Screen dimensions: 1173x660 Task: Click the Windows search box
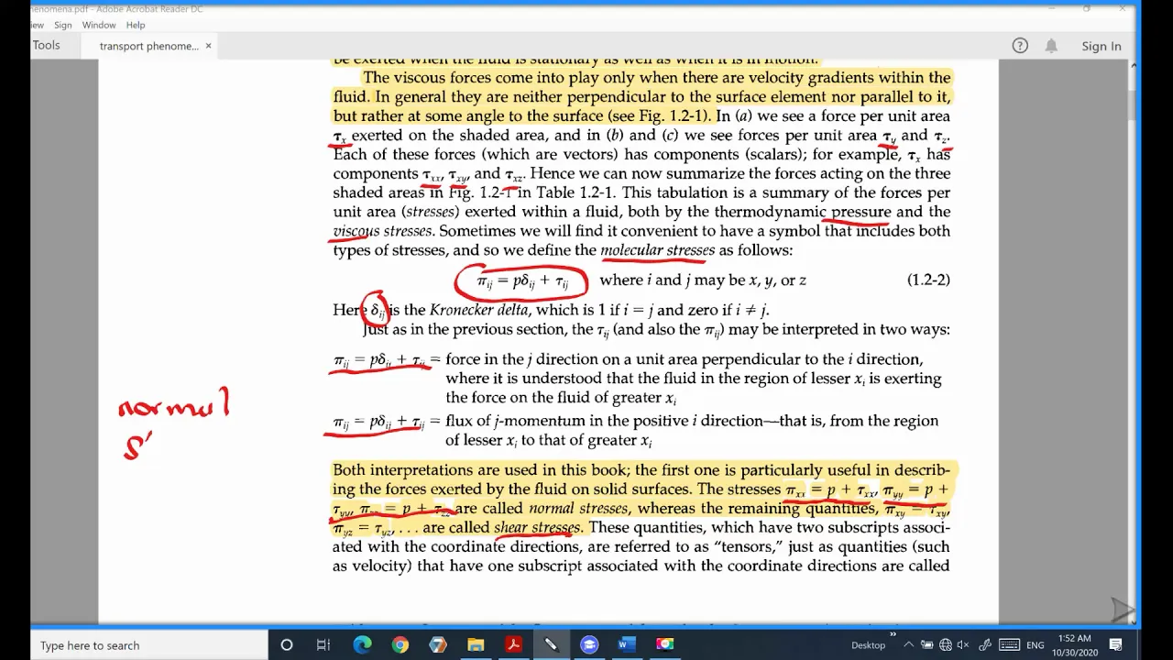(x=149, y=645)
